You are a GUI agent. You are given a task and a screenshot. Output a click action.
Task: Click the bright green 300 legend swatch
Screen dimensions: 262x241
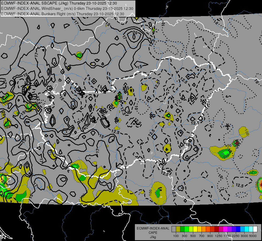point(187,229)
